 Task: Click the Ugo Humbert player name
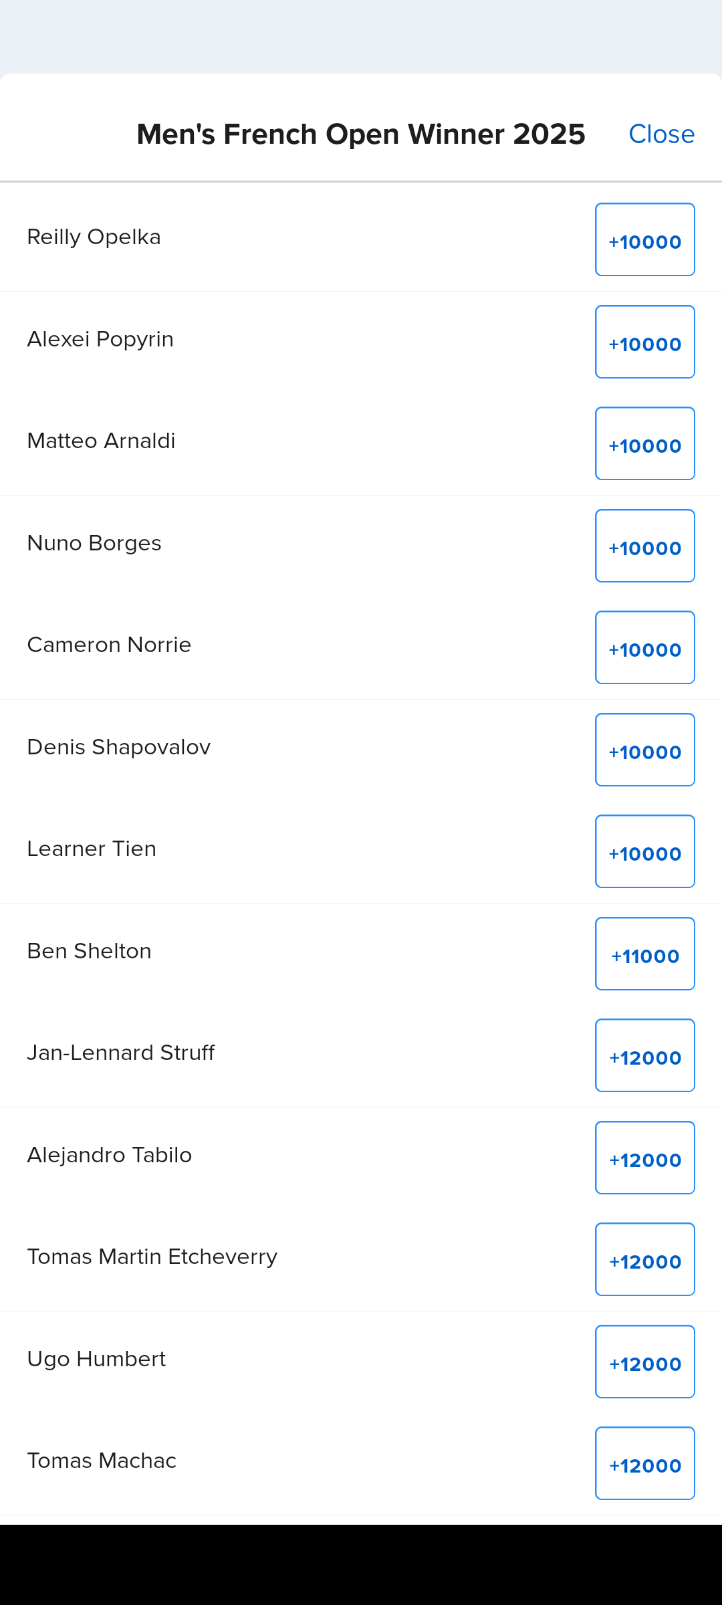click(x=97, y=1359)
